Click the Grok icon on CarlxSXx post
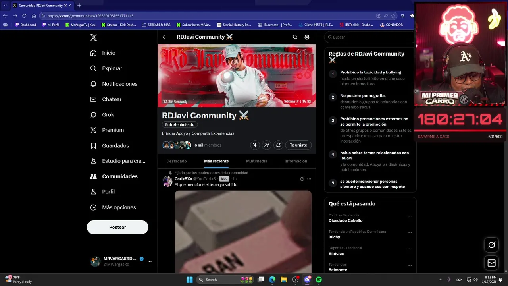Screen dimensions: 508x286 click(302, 179)
